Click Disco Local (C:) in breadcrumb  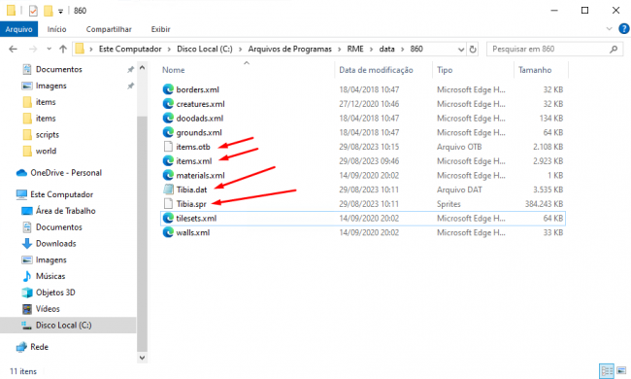205,50
